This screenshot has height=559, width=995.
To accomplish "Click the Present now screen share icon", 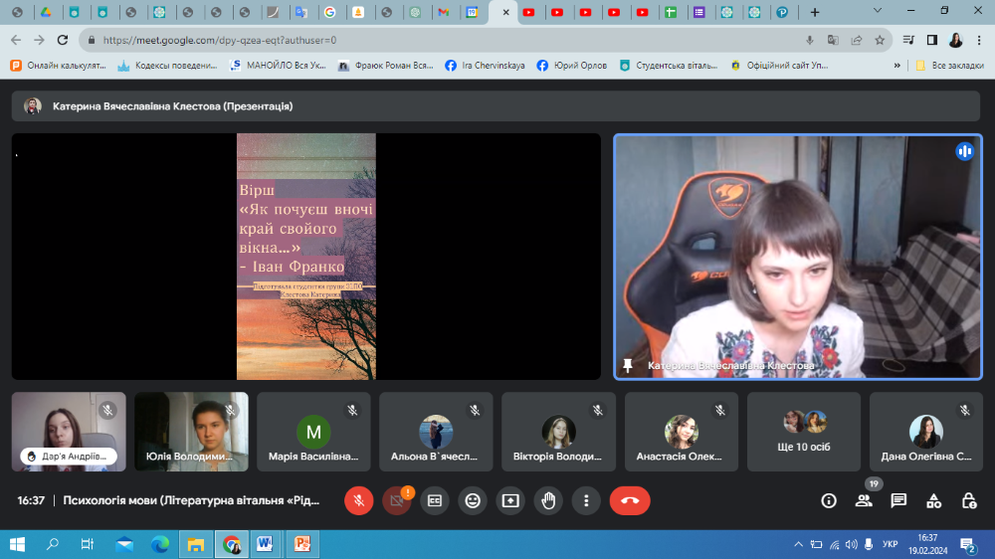I will click(510, 500).
